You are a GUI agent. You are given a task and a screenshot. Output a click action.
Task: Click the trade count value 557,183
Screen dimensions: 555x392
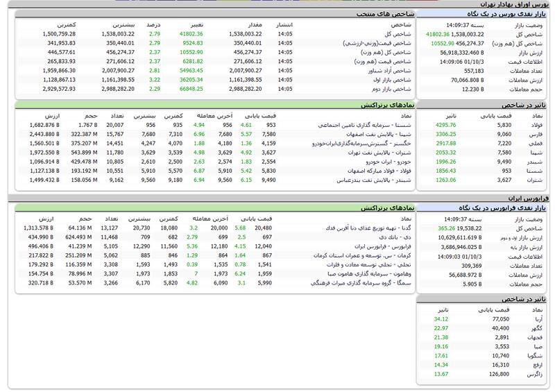pyautogui.click(x=474, y=71)
